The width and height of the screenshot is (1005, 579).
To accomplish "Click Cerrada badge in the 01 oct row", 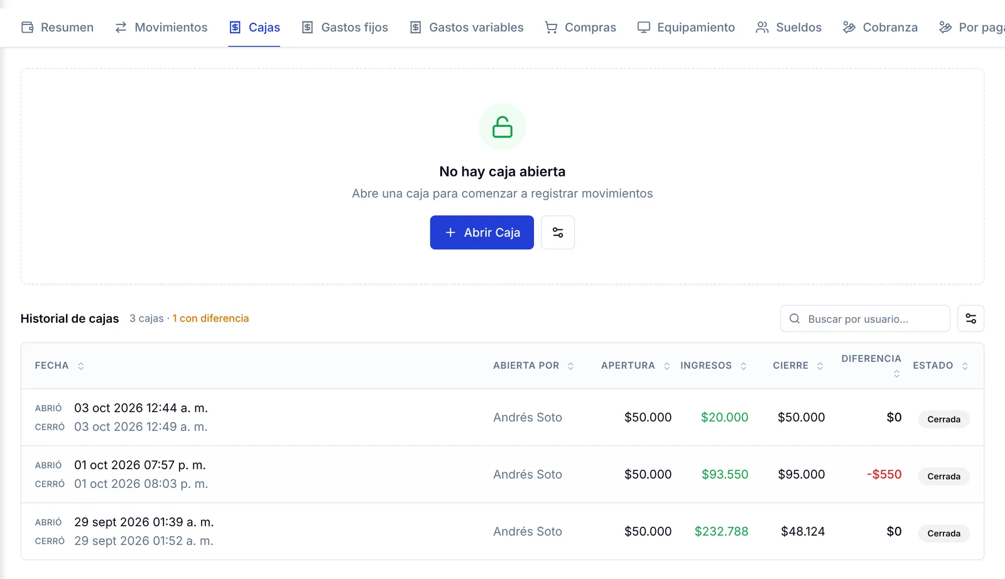I will (943, 477).
